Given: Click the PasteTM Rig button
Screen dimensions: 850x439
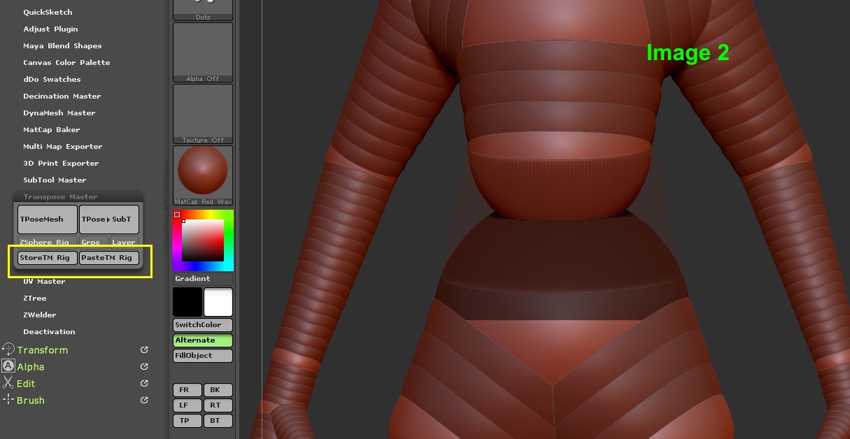Looking at the screenshot, I should point(109,257).
